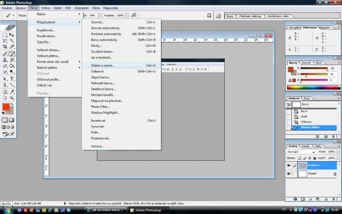The image size is (342, 214).
Task: Toggle visibility of the Pozadí layer
Action: (289, 174)
